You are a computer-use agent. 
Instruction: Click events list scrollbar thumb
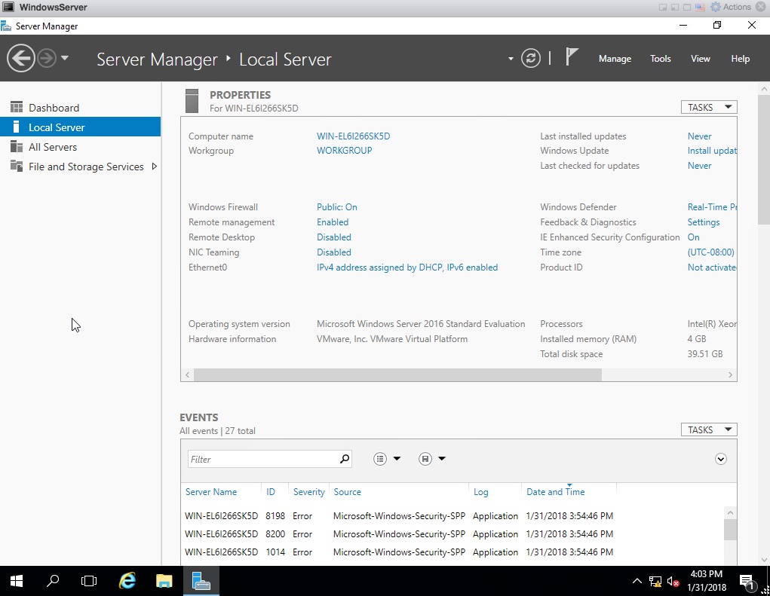pos(730,530)
